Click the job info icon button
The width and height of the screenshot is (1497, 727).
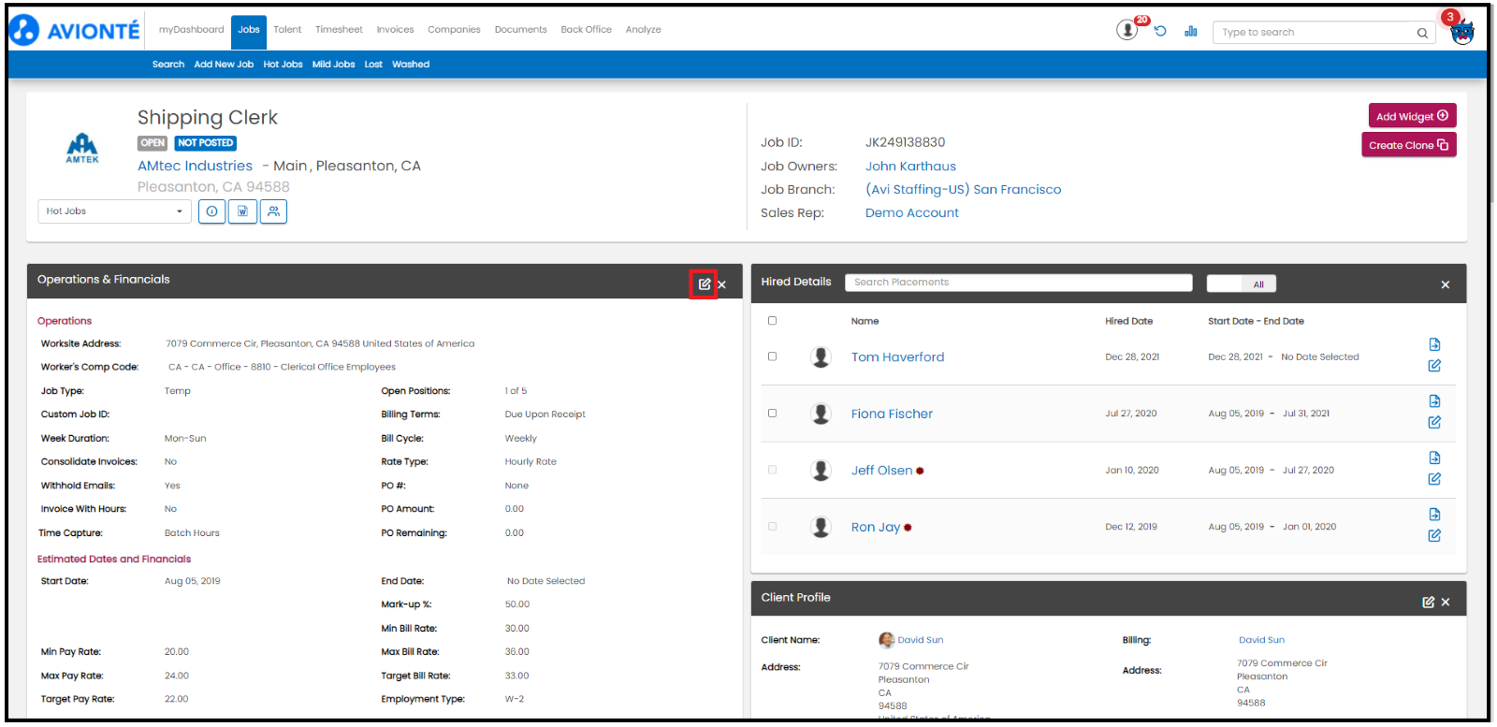click(211, 211)
